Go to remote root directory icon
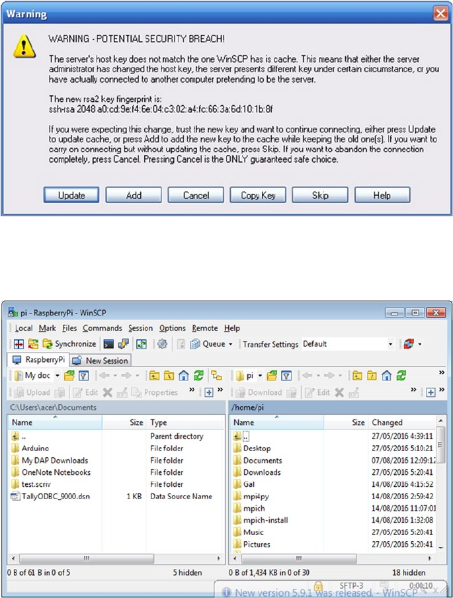 coord(372,376)
